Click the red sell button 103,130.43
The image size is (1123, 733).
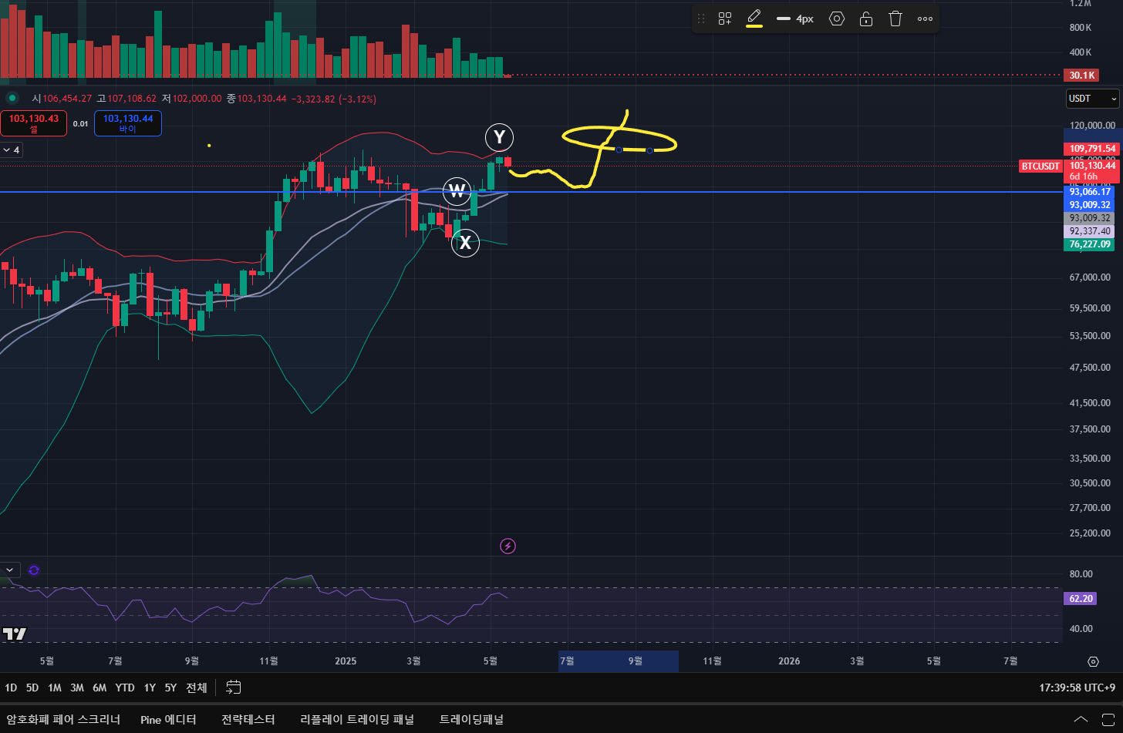click(34, 123)
